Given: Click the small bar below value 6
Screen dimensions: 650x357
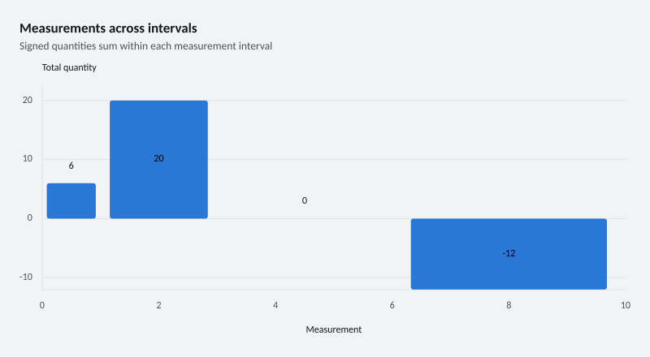Looking at the screenshot, I should 71,201.
